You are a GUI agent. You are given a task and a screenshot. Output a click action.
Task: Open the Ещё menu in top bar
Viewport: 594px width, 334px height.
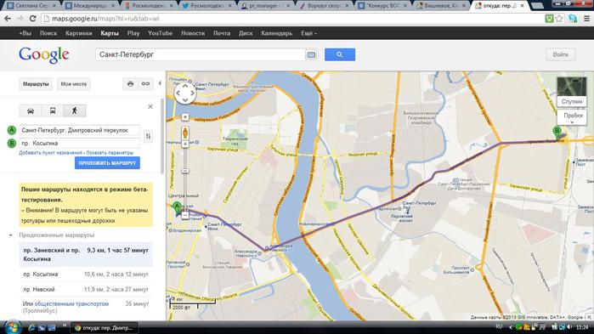[308, 33]
